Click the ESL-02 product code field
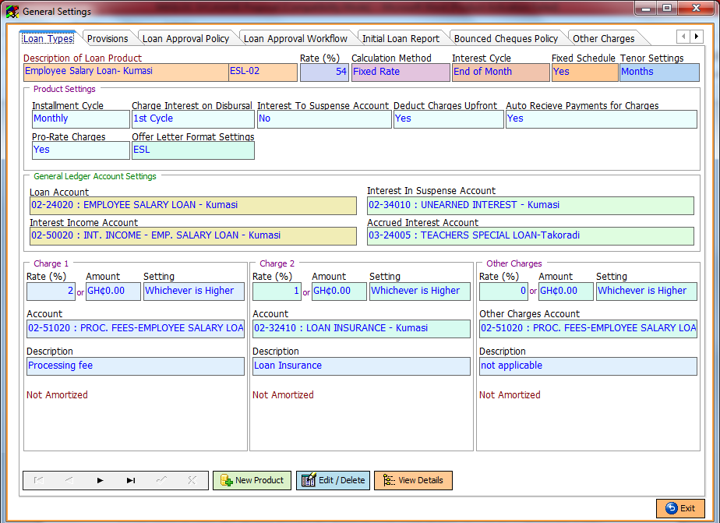 click(x=263, y=72)
